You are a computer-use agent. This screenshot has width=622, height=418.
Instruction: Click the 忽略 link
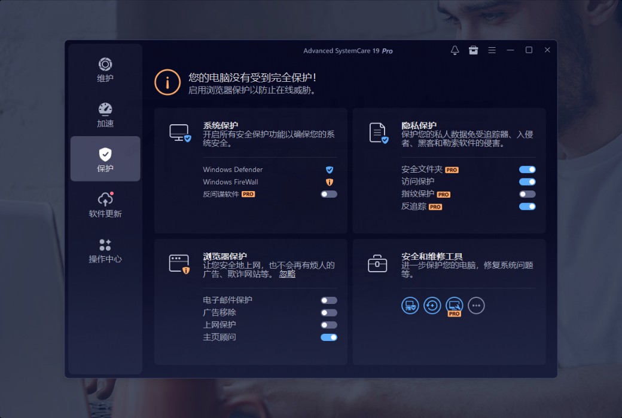[287, 274]
